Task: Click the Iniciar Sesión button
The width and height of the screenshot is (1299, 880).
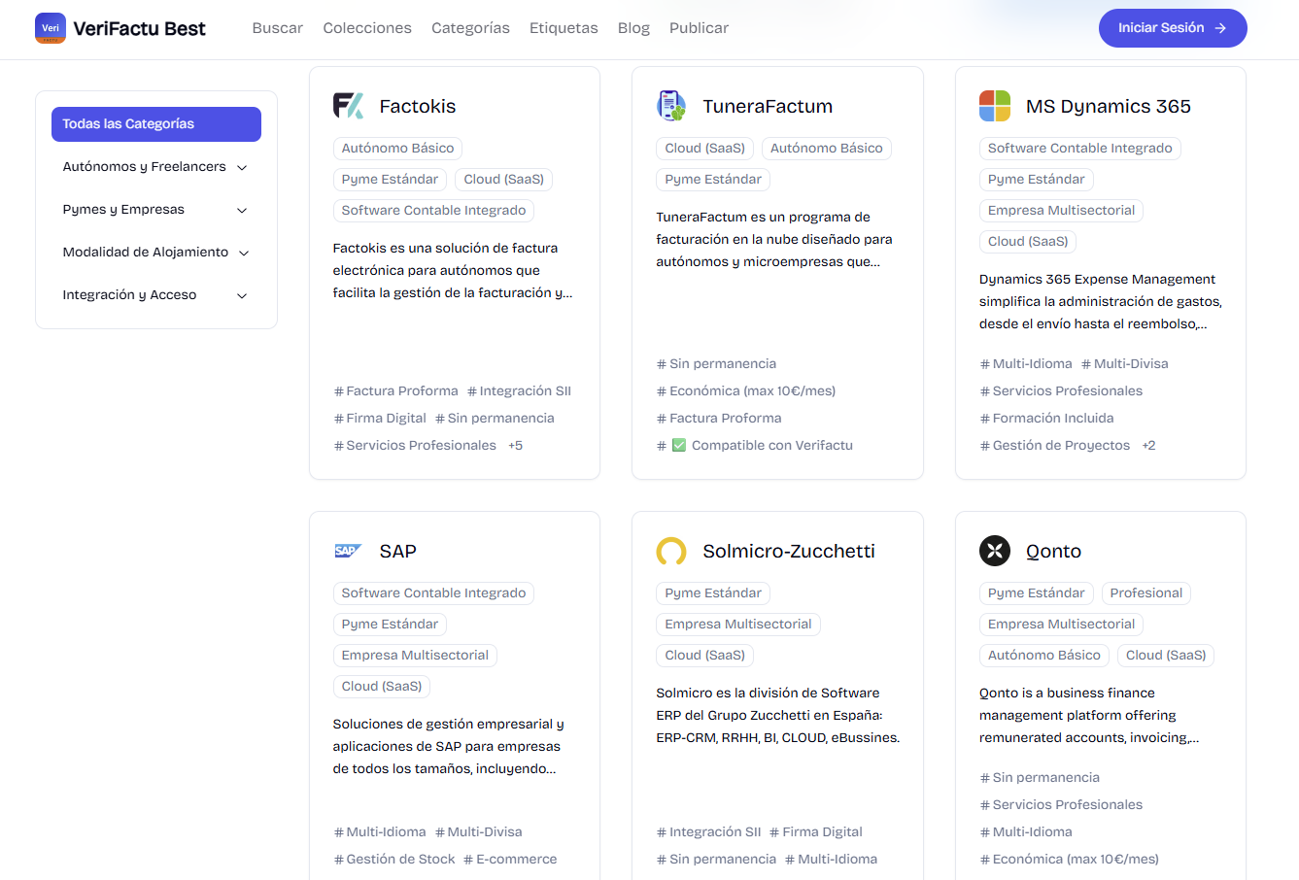Action: 1173,28
